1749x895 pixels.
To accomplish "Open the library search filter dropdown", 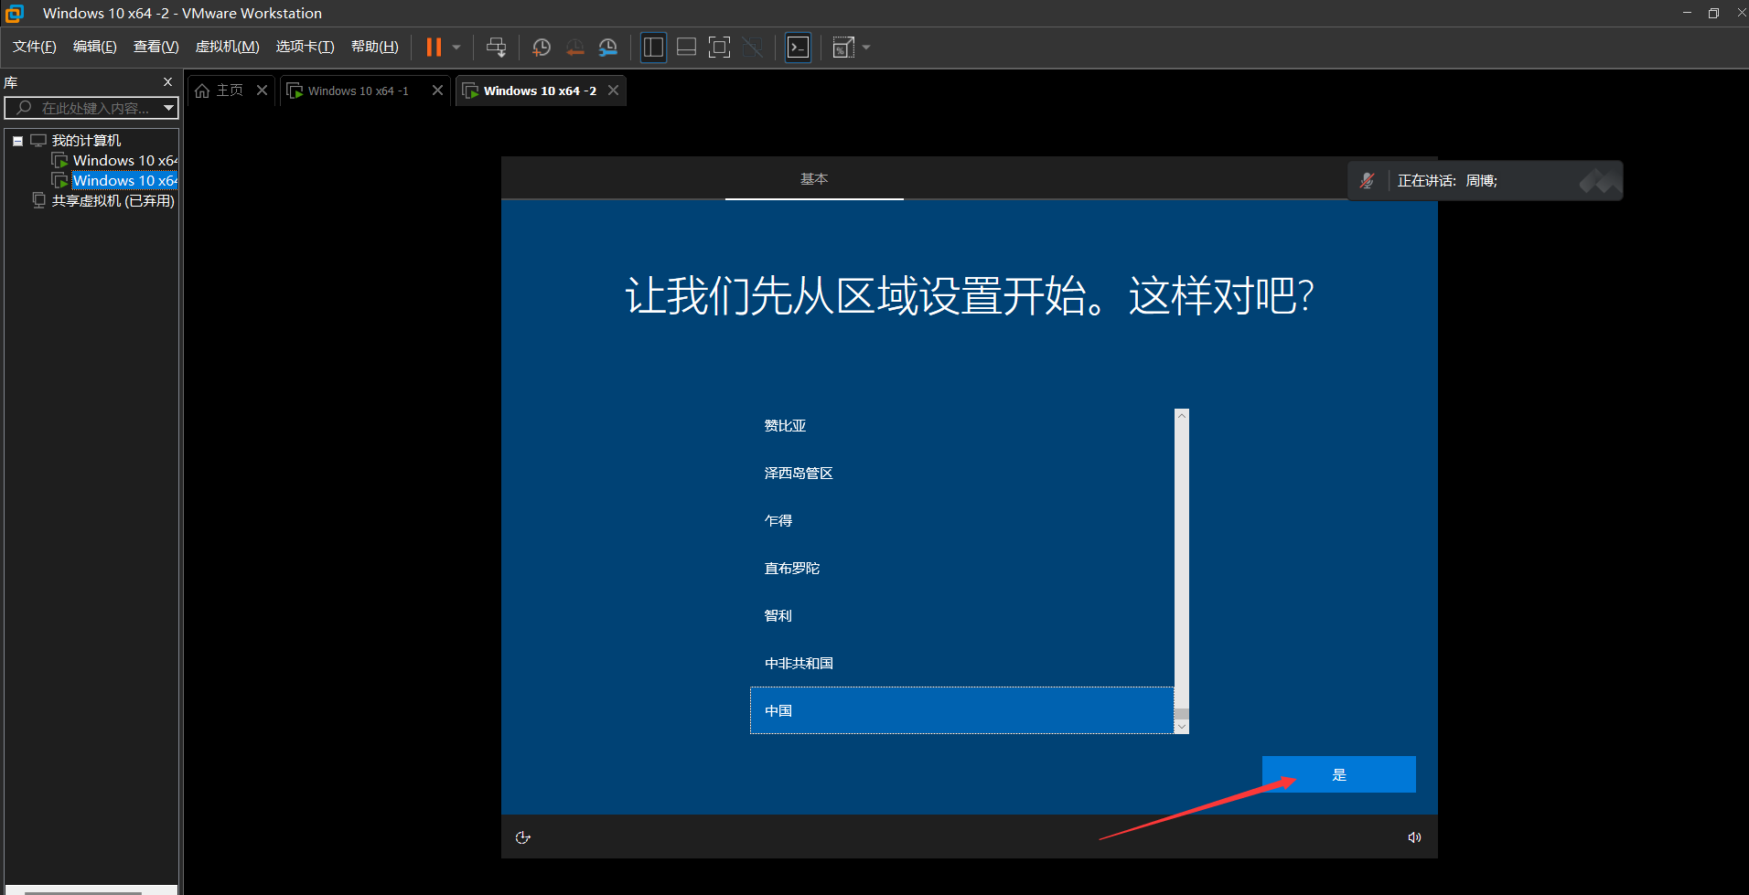I will point(168,108).
